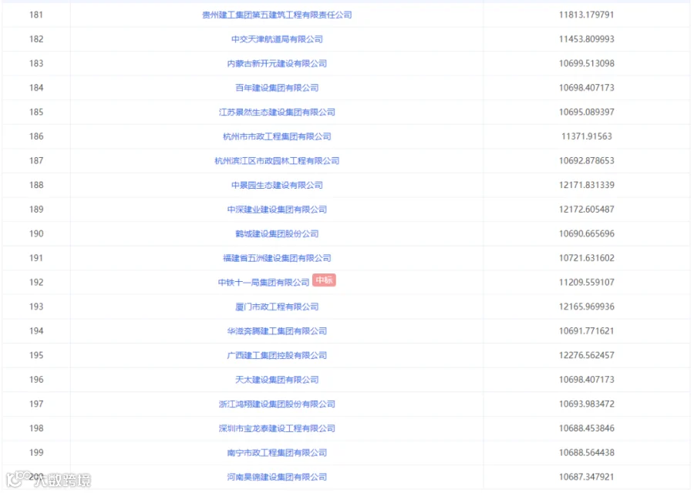Image resolution: width=694 pixels, height=493 pixels.
Task: Click the value 10695.089397
Action: point(587,112)
